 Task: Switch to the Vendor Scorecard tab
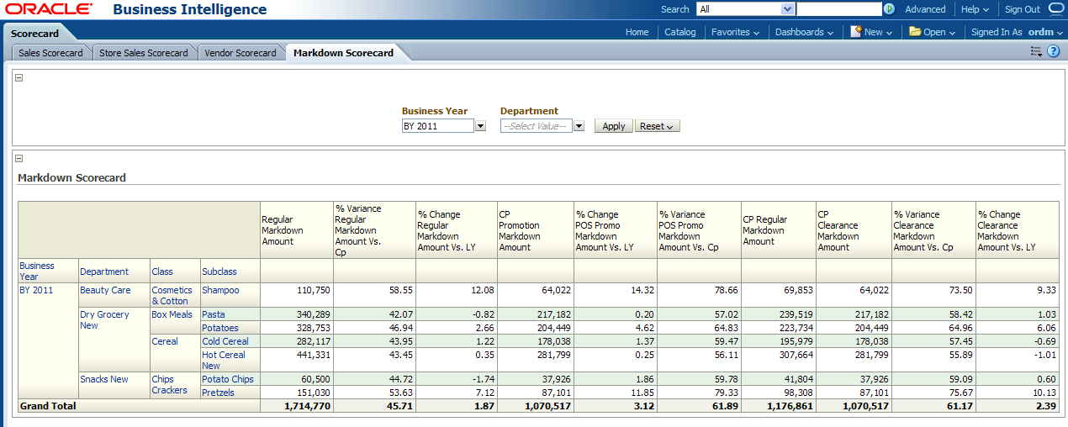240,53
